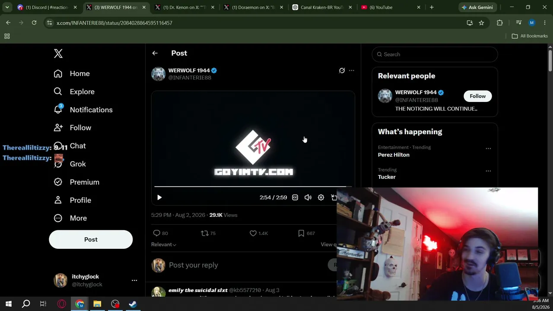Open emily the suicidal slxt reply profile
Screen dimensions: 553x311
198,290
